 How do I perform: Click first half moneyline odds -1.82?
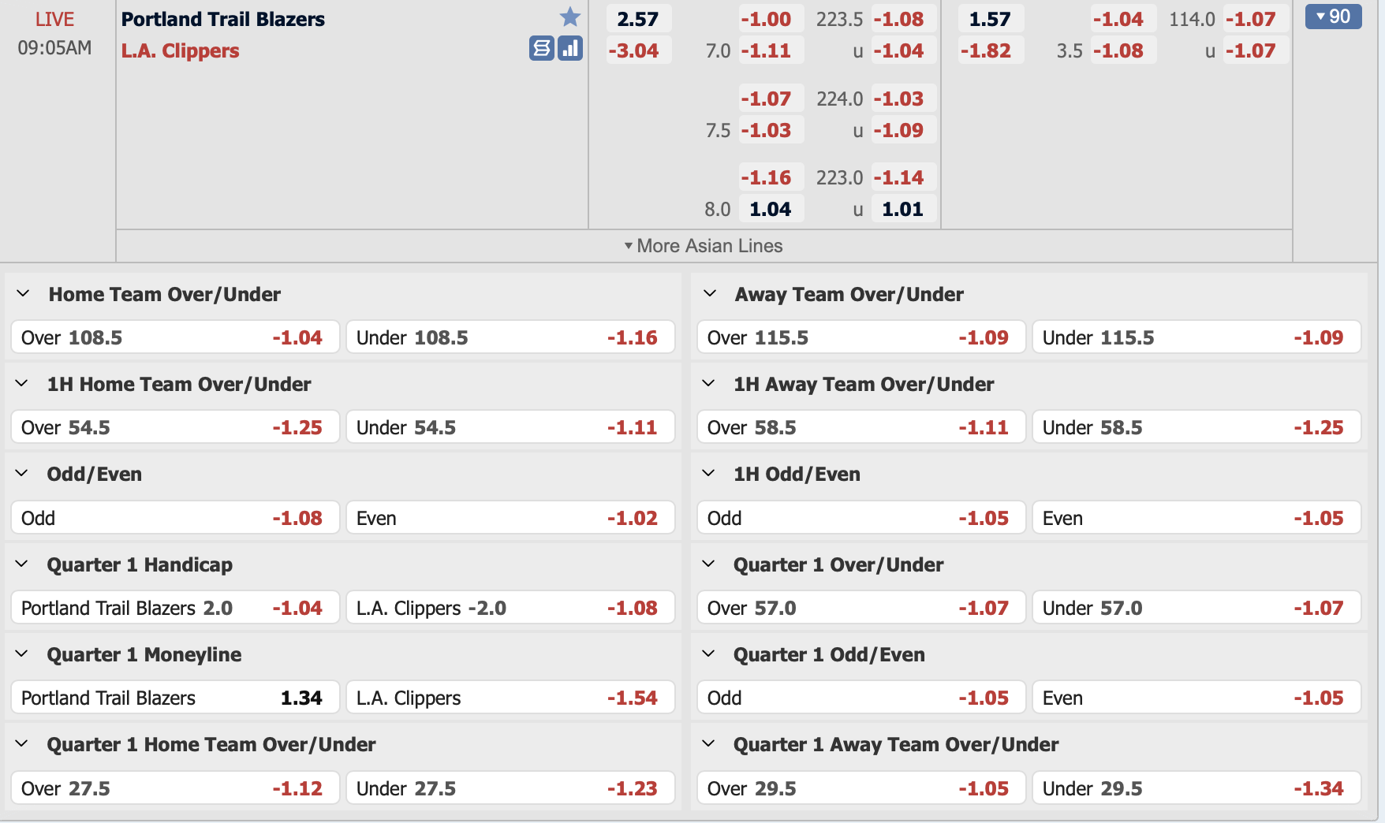coord(991,50)
